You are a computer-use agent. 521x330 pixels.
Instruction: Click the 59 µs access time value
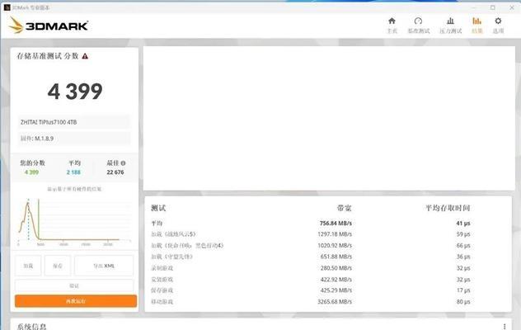click(463, 234)
